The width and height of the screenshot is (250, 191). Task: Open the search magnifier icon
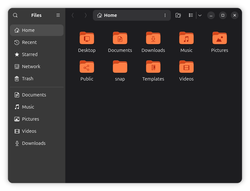15,15
